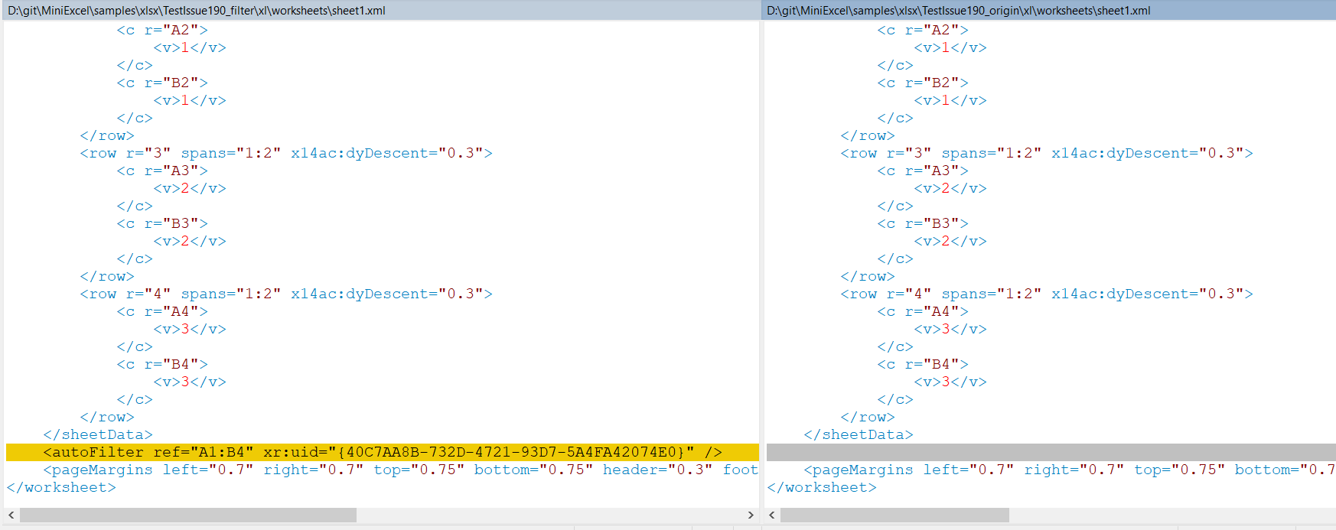
Task: Click scroll-left arrow of origin pane scrollbar
Action: (x=772, y=515)
